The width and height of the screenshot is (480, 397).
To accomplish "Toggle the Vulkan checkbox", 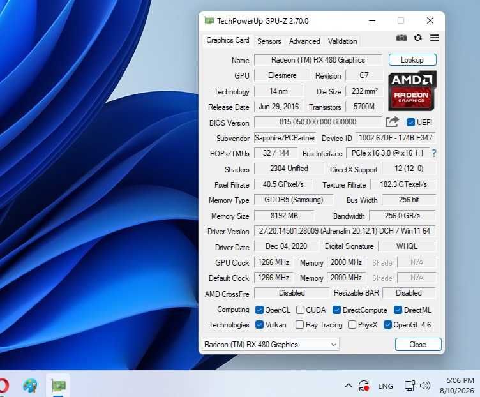I will (259, 324).
